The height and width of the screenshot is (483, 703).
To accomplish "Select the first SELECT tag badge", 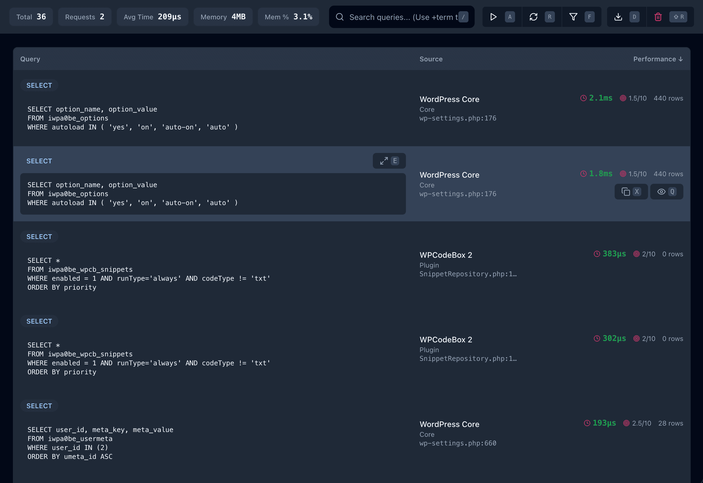I will pos(39,85).
